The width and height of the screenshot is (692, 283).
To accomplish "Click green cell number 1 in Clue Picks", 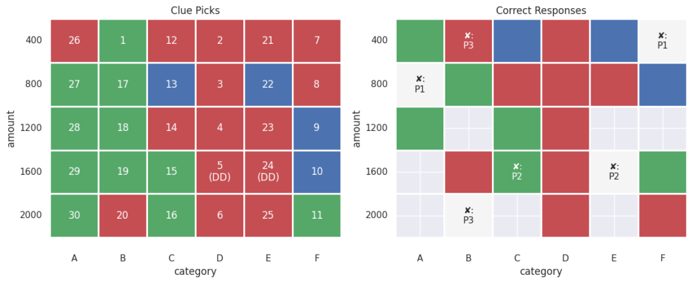I will point(123,41).
